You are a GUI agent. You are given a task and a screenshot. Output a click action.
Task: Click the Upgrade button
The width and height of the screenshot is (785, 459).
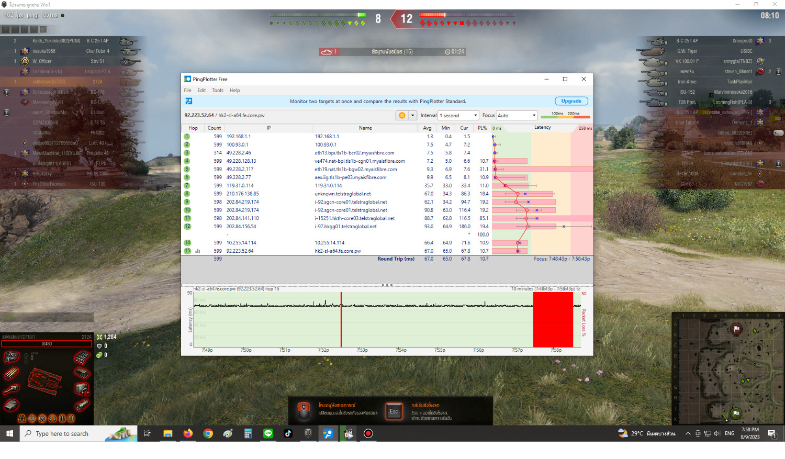pyautogui.click(x=571, y=101)
